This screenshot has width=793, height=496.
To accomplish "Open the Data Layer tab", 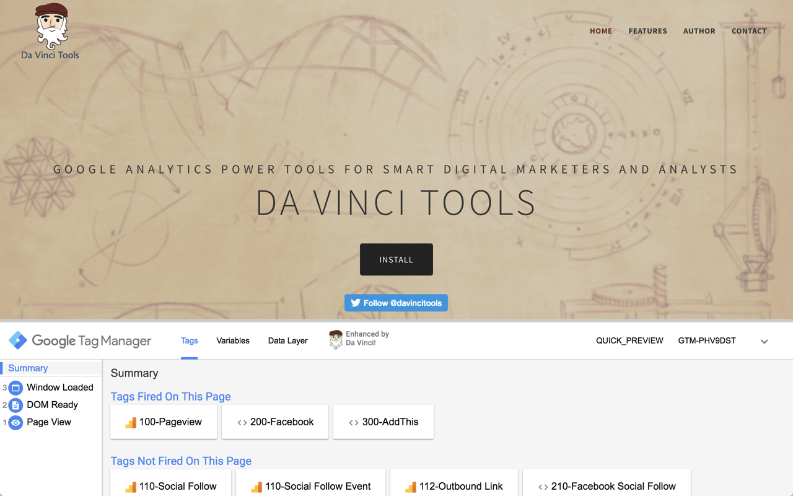I will [x=287, y=340].
